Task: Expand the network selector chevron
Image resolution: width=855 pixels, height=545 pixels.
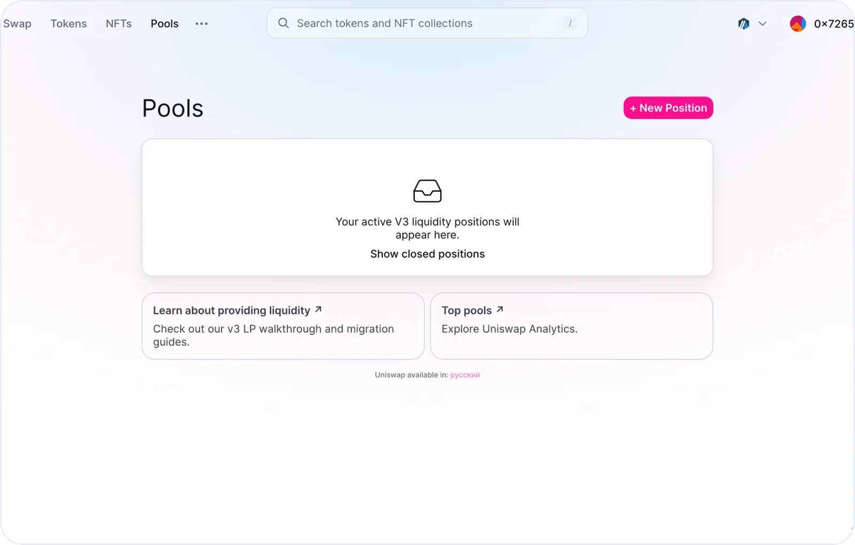Action: pos(763,24)
